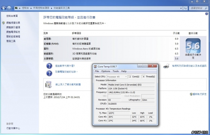Click the refresh button beside address bar
210x135 pixels.
[185, 8]
